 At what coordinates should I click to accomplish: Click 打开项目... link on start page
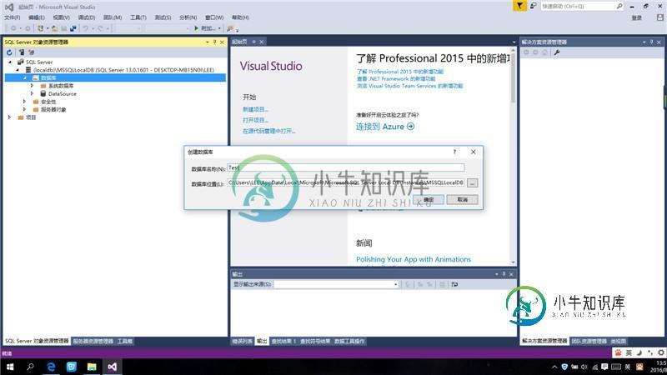[255, 120]
